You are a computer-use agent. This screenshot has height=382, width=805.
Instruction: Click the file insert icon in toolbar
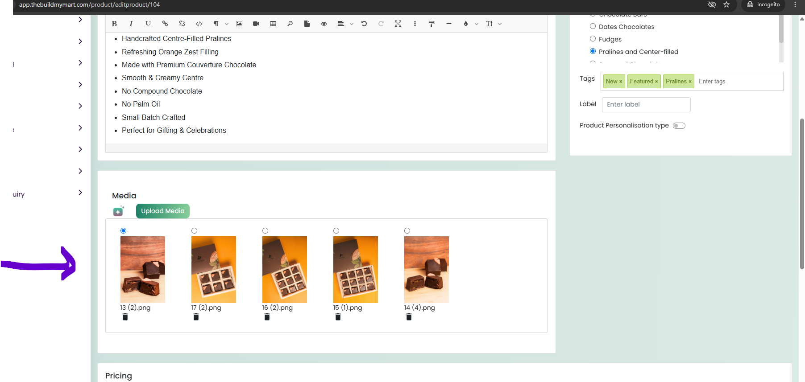(x=307, y=24)
